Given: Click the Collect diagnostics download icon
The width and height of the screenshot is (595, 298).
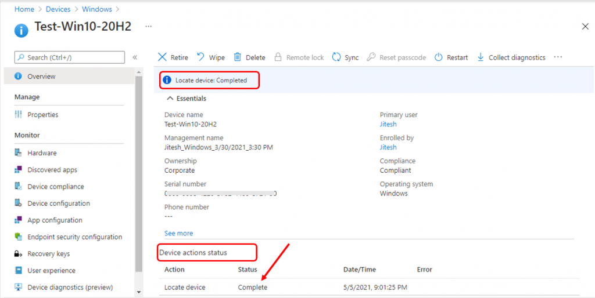Looking at the screenshot, I should (481, 57).
